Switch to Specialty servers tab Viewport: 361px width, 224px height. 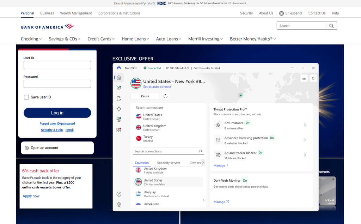pos(169,163)
